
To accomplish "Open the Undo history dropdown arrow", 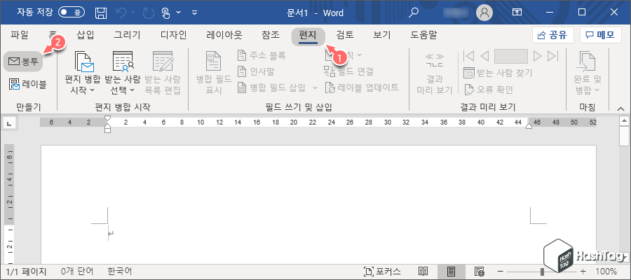I will [x=133, y=13].
